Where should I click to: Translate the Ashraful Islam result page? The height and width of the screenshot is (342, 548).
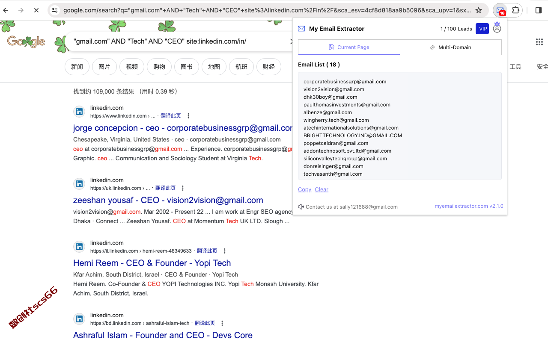tap(205, 323)
